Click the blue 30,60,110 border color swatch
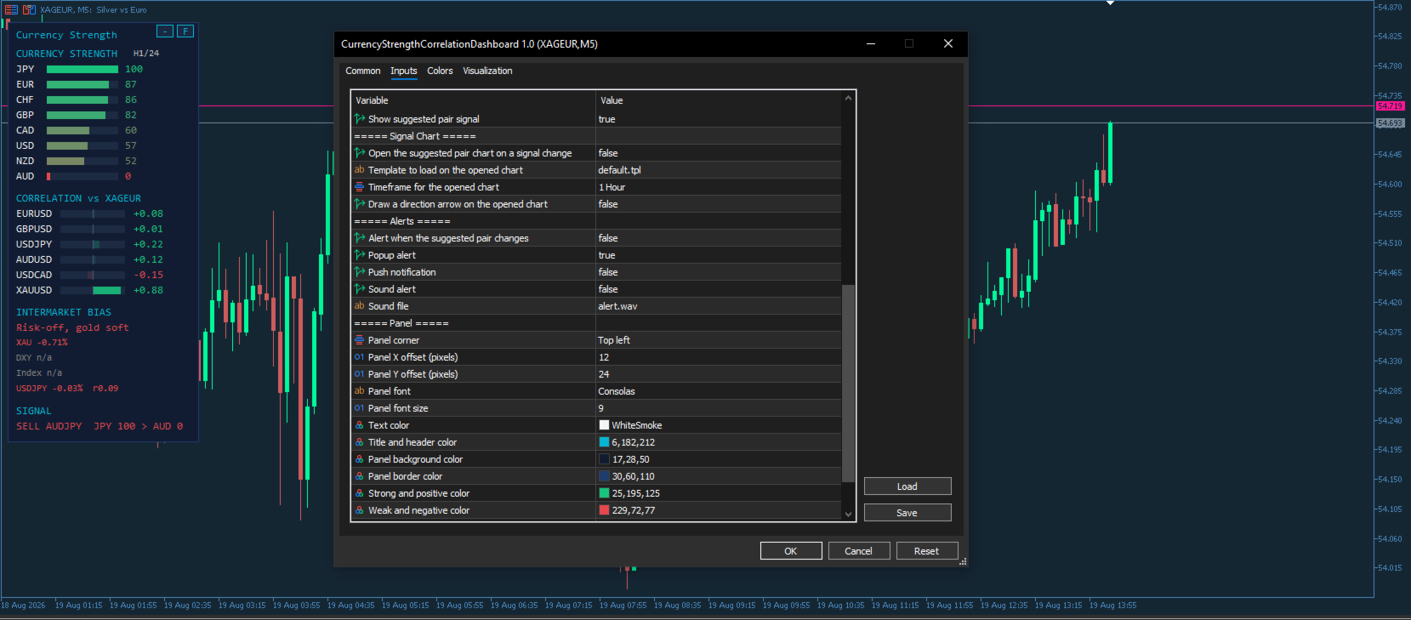 point(604,476)
